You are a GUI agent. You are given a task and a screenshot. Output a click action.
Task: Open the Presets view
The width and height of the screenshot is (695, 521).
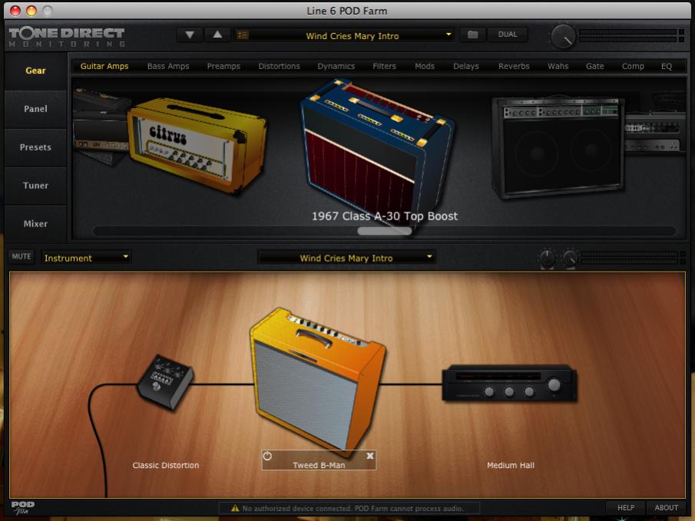click(35, 147)
